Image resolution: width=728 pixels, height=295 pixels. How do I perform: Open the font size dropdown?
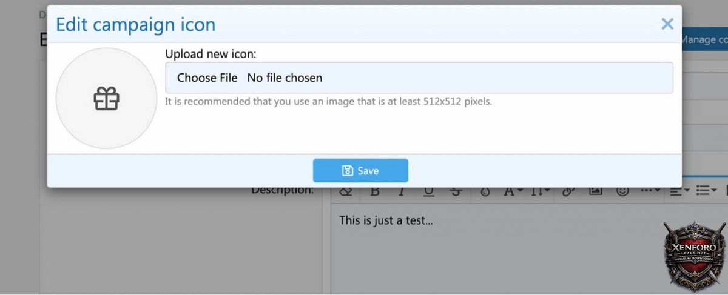(540, 191)
